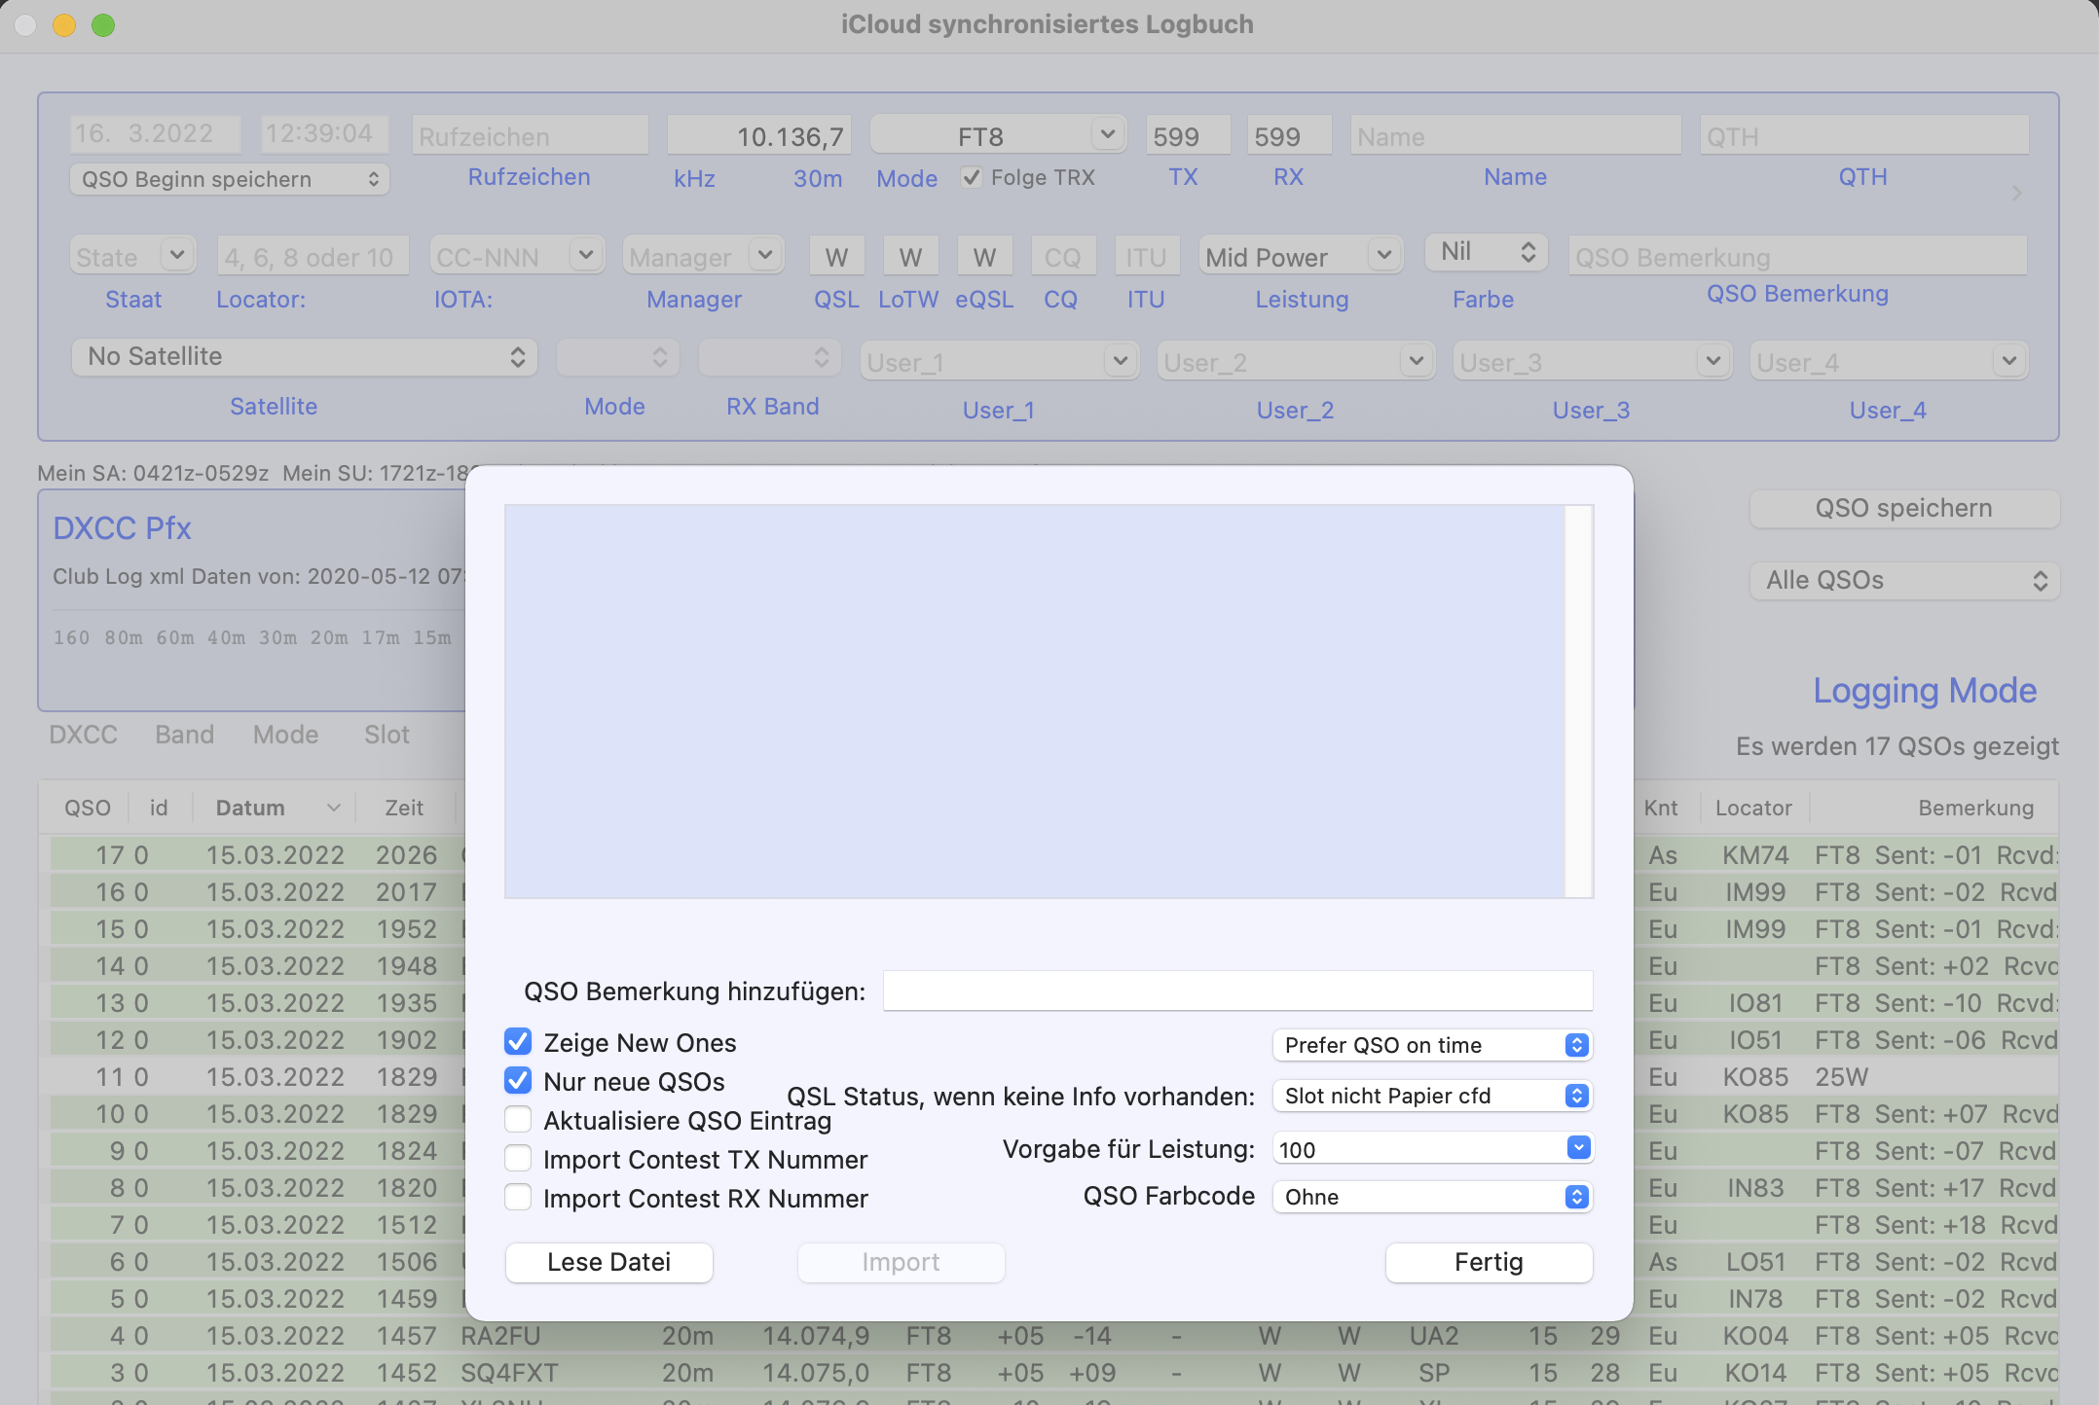This screenshot has height=1405, width=2099.
Task: Click the TX report field 599
Action: click(x=1189, y=135)
